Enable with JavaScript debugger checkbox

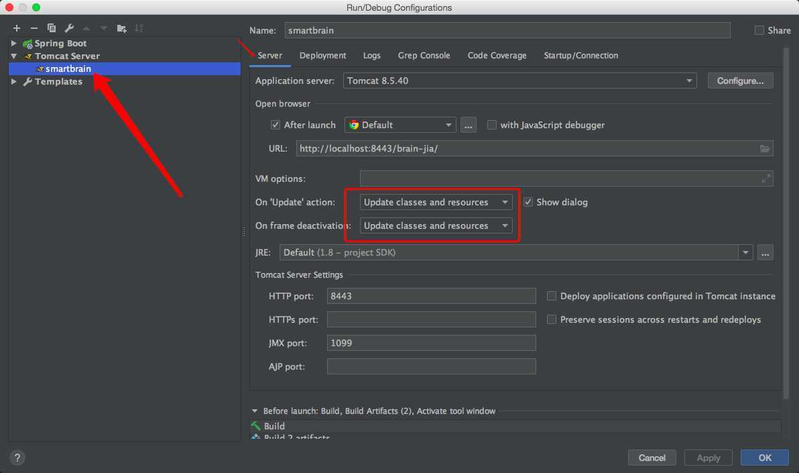tap(492, 125)
